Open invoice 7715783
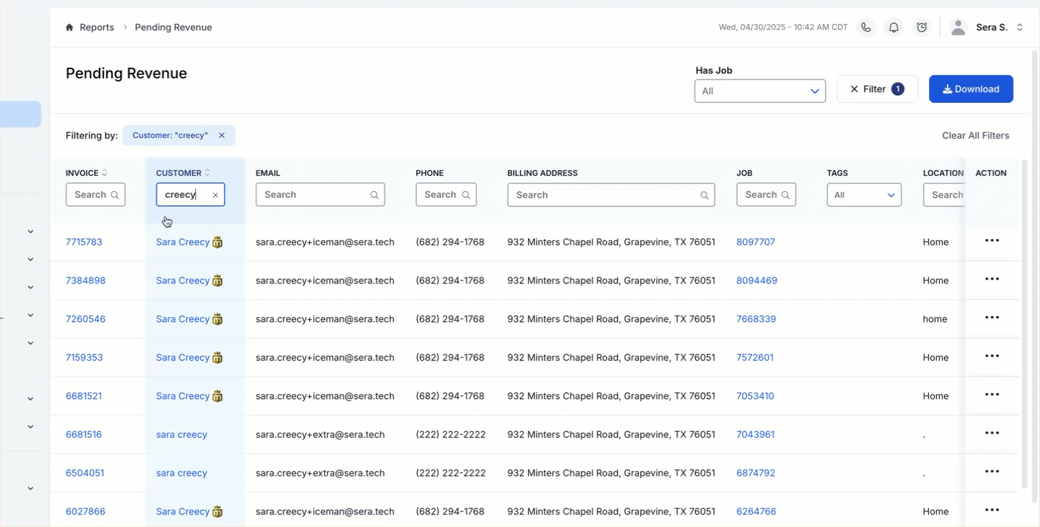Screen dimensions: 1040x527 [x=84, y=242]
